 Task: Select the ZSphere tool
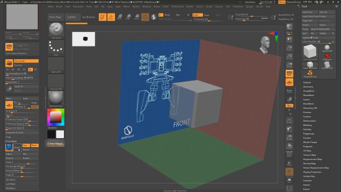click(x=327, y=57)
